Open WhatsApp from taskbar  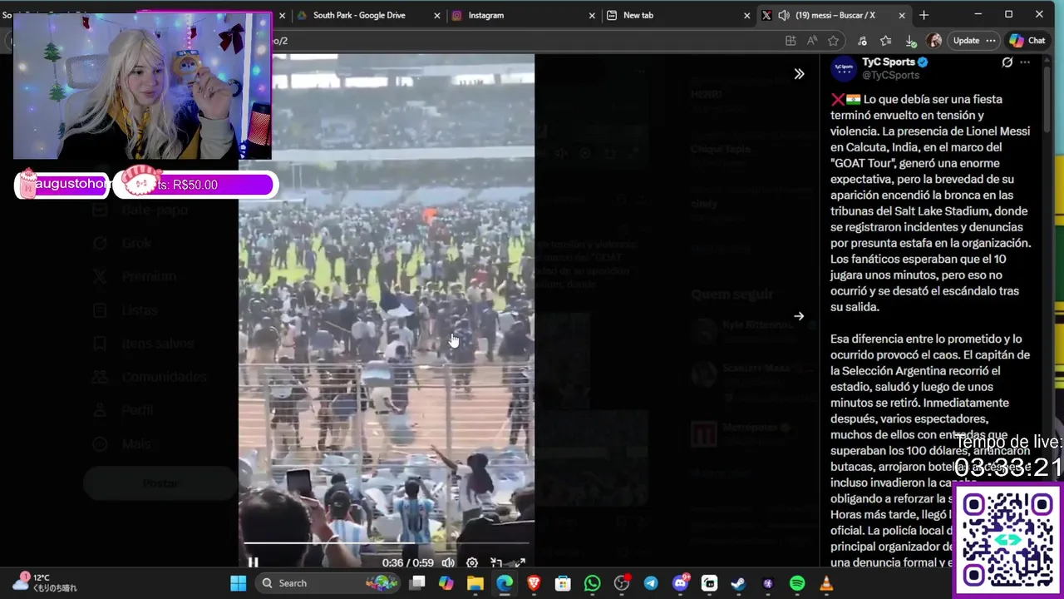[592, 583]
